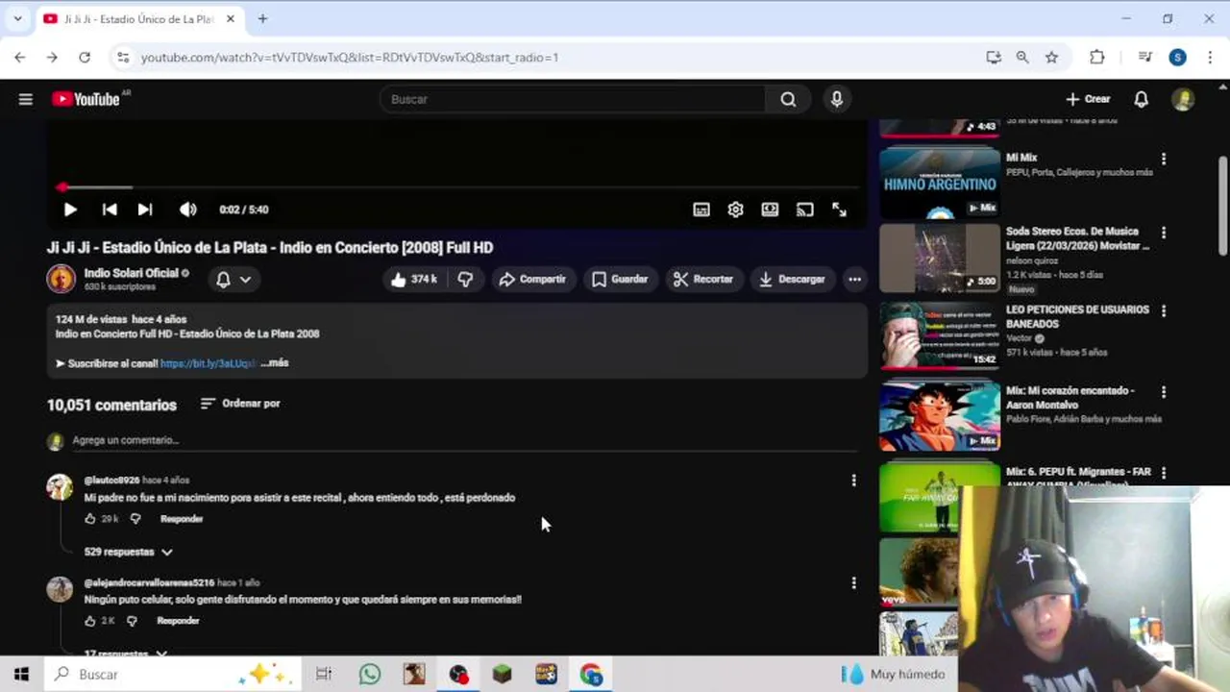Screen dimensions: 1230x692
Task: Open options for Mi corazón encantado mix
Action: click(1164, 392)
